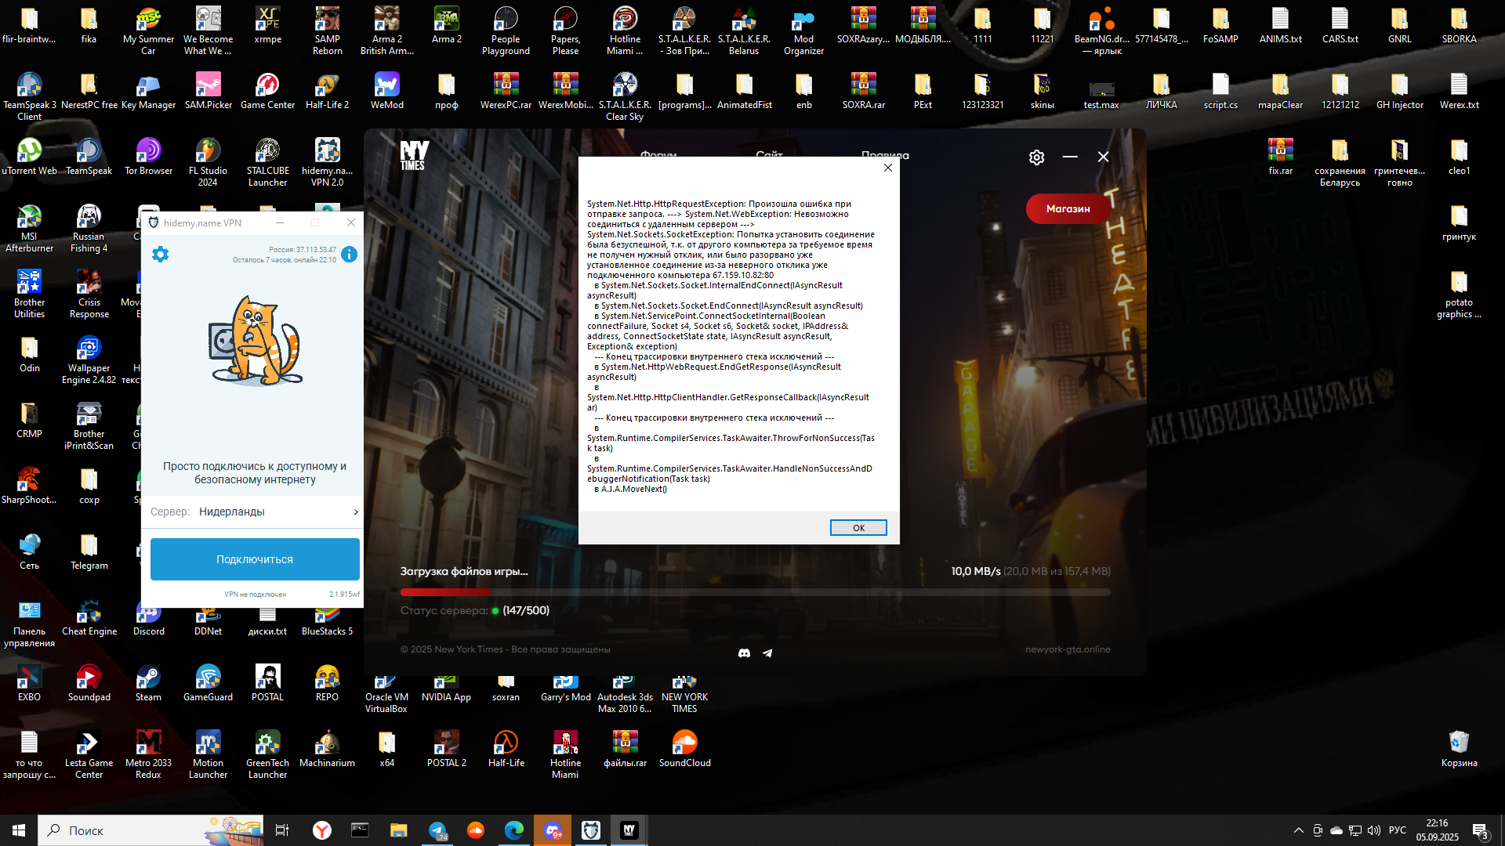Open the newyork-gta.online link
1505x846 pixels.
(1067, 649)
